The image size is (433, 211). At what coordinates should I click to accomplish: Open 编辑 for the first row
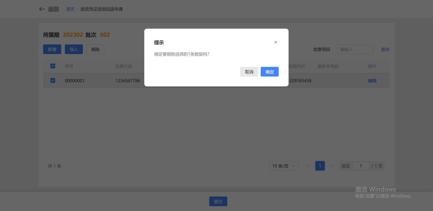click(x=372, y=81)
